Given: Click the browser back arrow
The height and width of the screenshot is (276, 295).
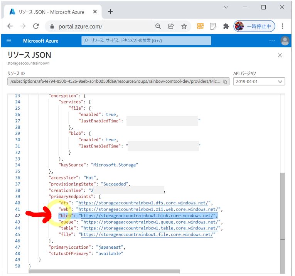Looking at the screenshot, I should [x=10, y=26].
